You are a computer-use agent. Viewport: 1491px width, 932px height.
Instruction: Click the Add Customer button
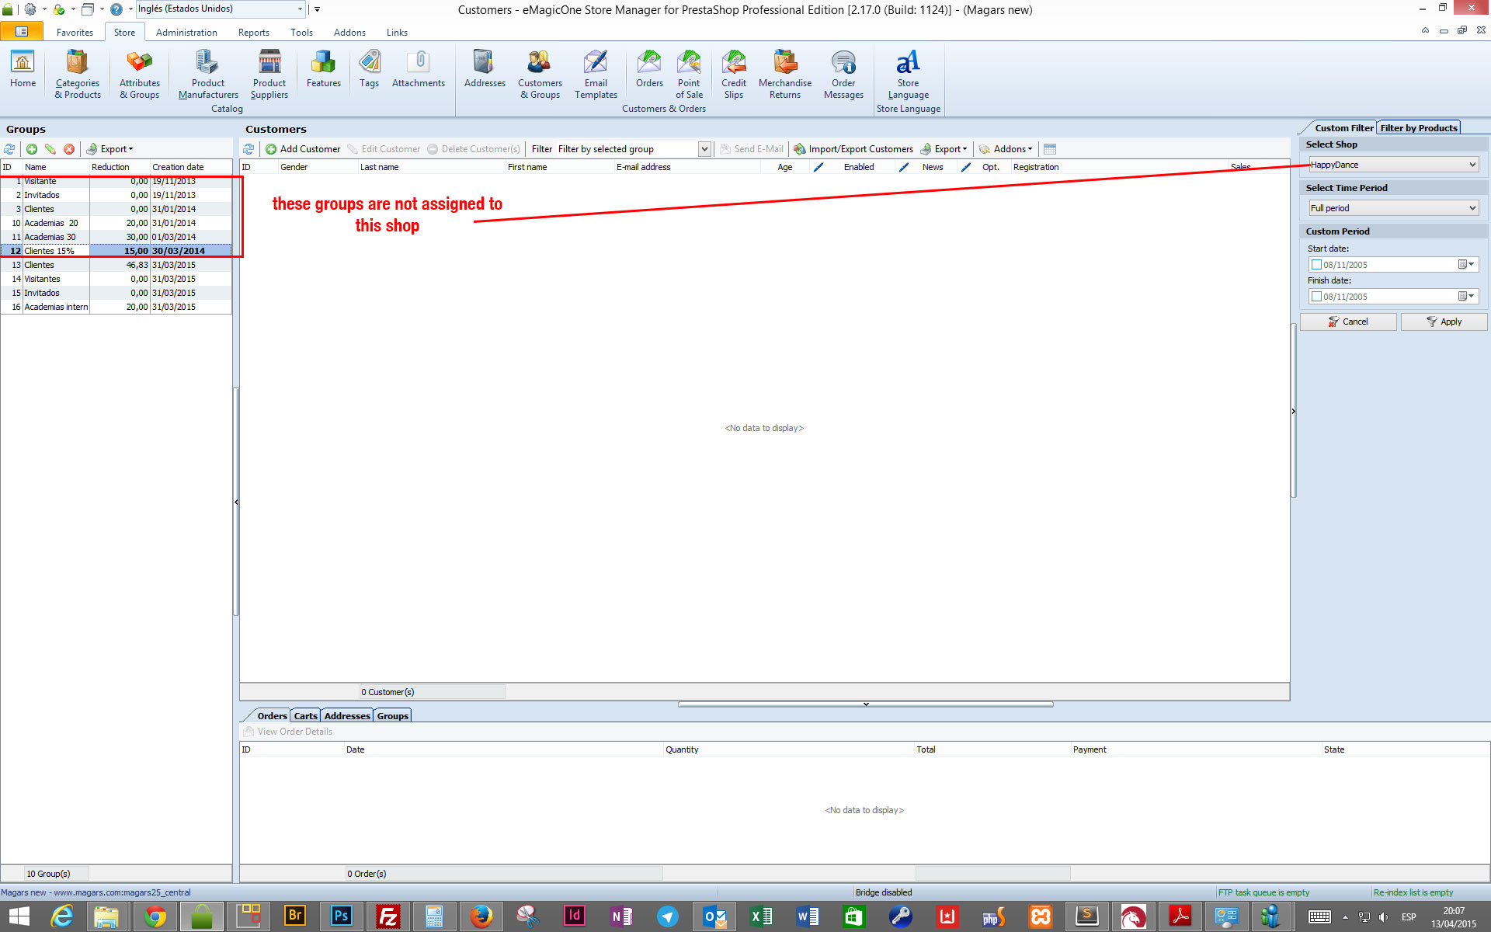(x=303, y=149)
